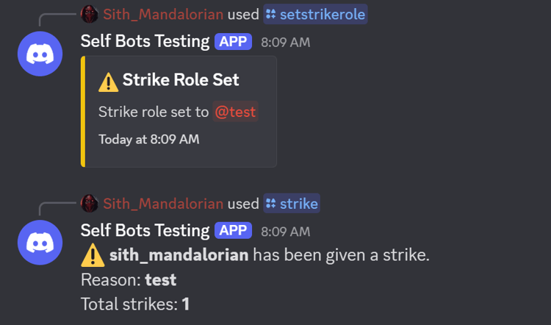Open Sith_Mandalorian's profile from the setstrikerole line
This screenshot has width=551, height=325.
tap(162, 14)
